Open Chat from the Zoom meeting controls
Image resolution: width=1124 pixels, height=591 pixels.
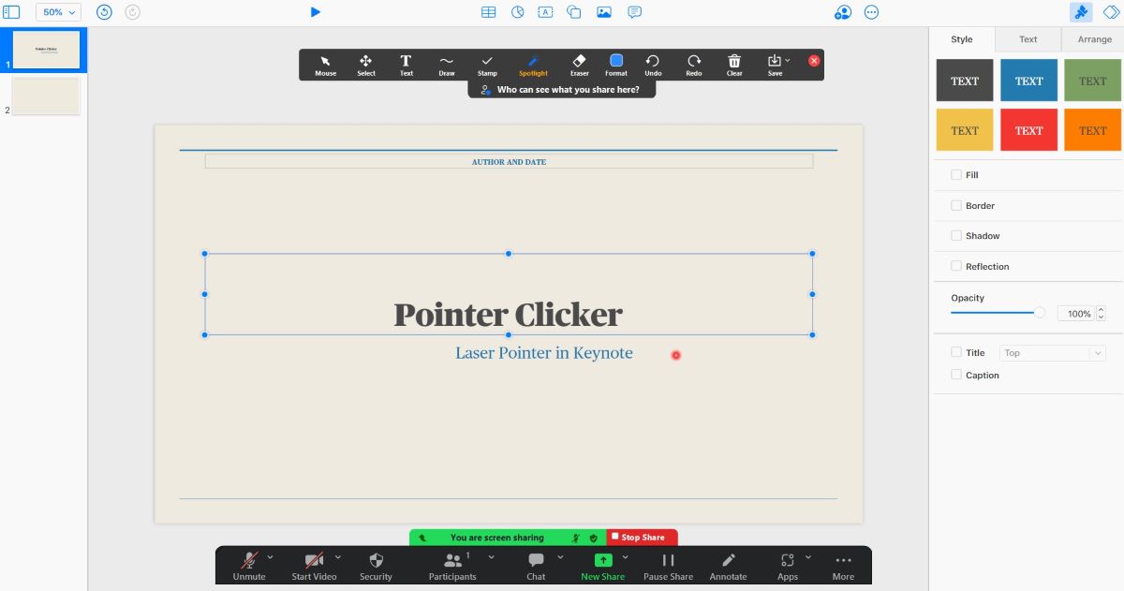(535, 562)
